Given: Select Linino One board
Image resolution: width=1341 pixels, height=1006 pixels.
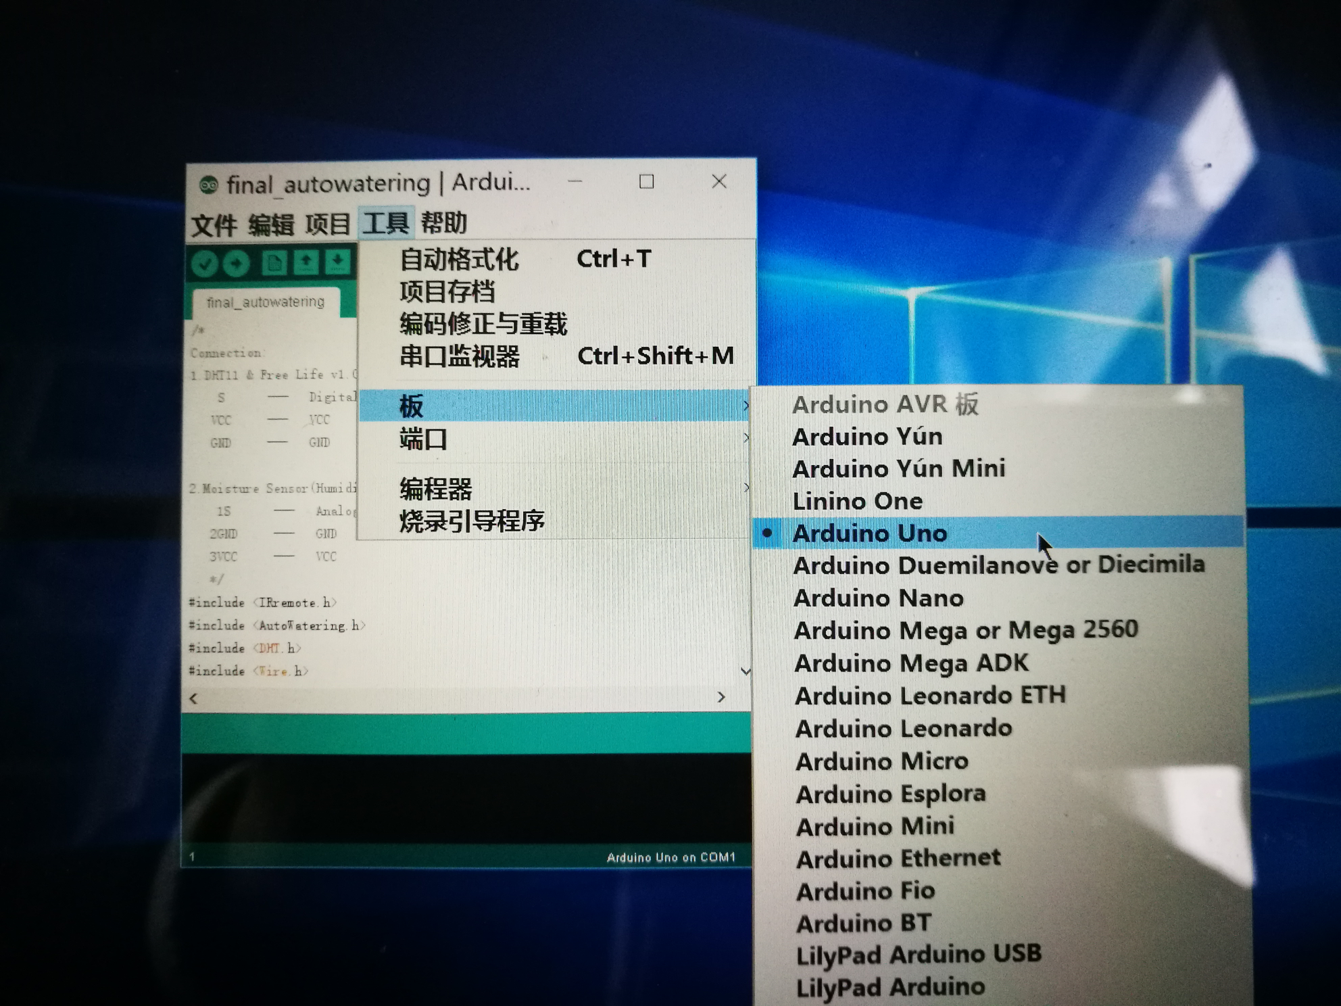Looking at the screenshot, I should pos(999,501).
